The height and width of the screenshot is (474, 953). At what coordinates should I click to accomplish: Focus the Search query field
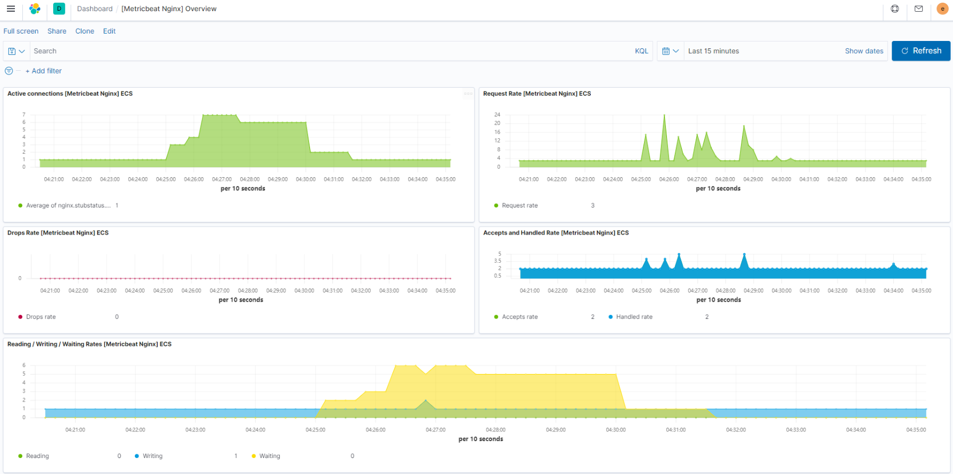(x=330, y=51)
